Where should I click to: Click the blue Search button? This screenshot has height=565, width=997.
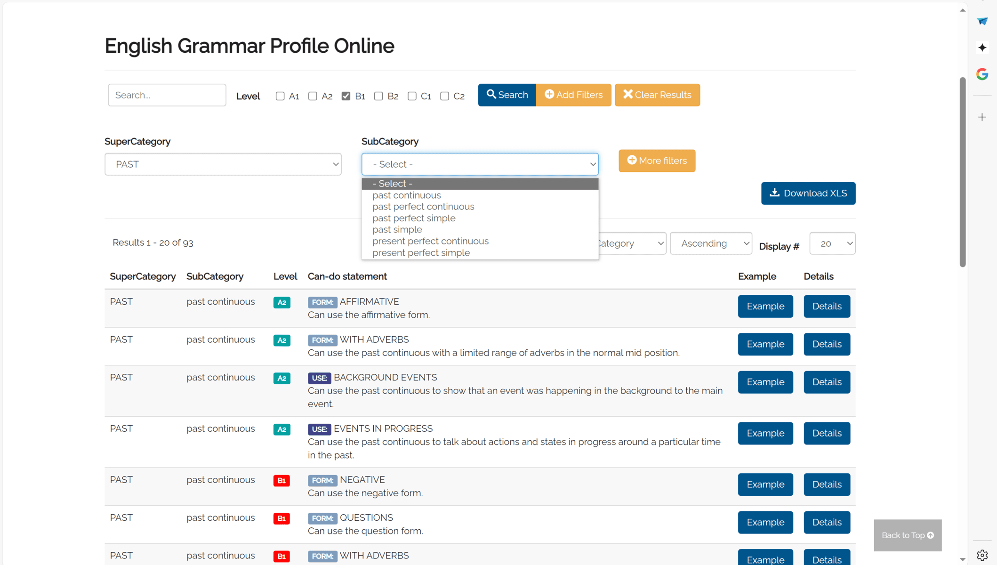[507, 95]
